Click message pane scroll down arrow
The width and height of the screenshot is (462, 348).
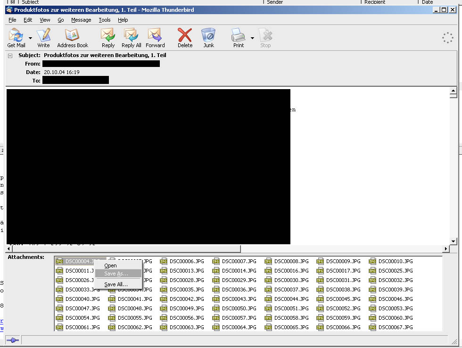click(x=453, y=241)
